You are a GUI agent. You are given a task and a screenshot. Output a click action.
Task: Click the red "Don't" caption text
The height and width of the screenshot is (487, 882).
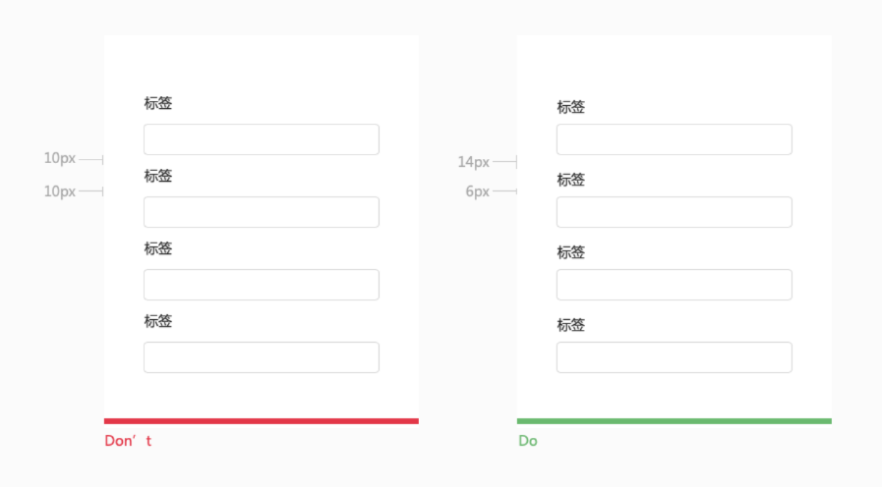tap(128, 441)
